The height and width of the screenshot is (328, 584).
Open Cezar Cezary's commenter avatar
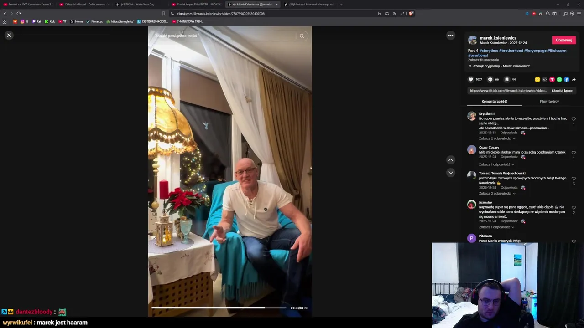point(472,149)
